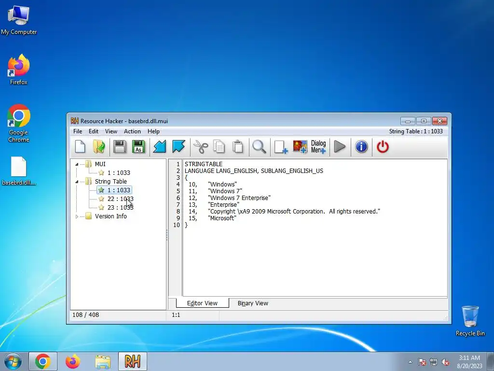Launch Firefox from the desktop shortcut
494x371 pixels.
(19, 70)
